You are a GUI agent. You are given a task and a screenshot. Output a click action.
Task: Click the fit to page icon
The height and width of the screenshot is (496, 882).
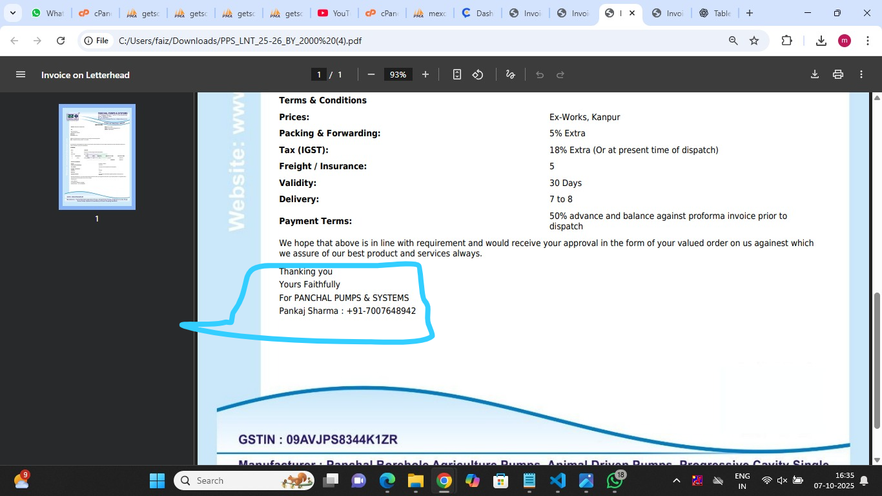[x=457, y=75]
